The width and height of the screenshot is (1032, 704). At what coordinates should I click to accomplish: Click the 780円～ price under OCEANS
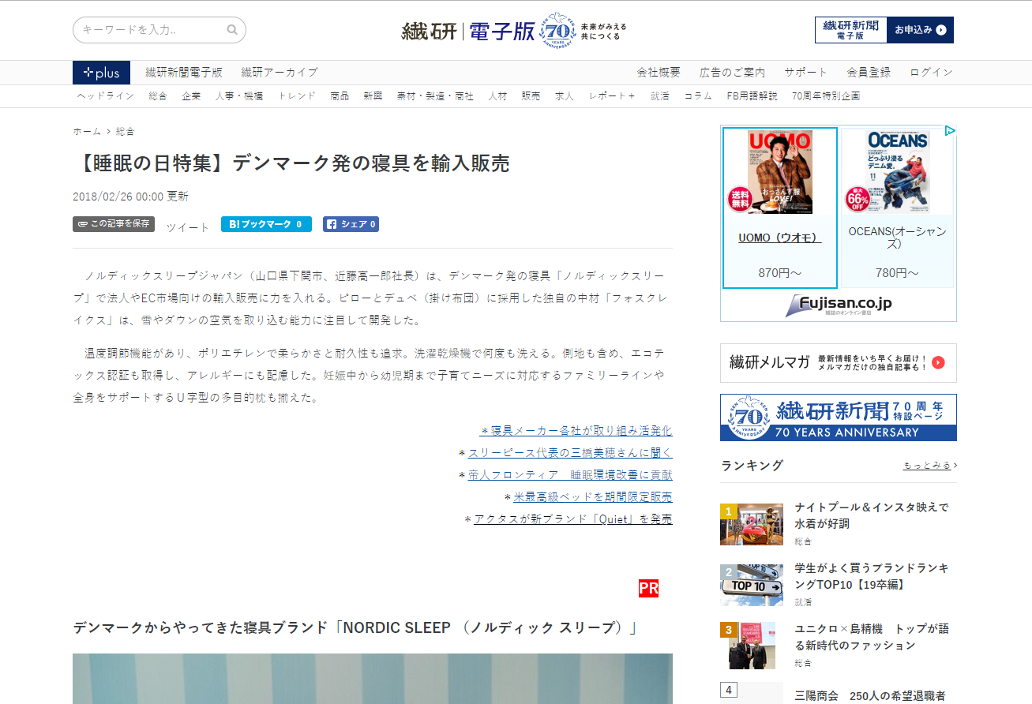click(897, 273)
